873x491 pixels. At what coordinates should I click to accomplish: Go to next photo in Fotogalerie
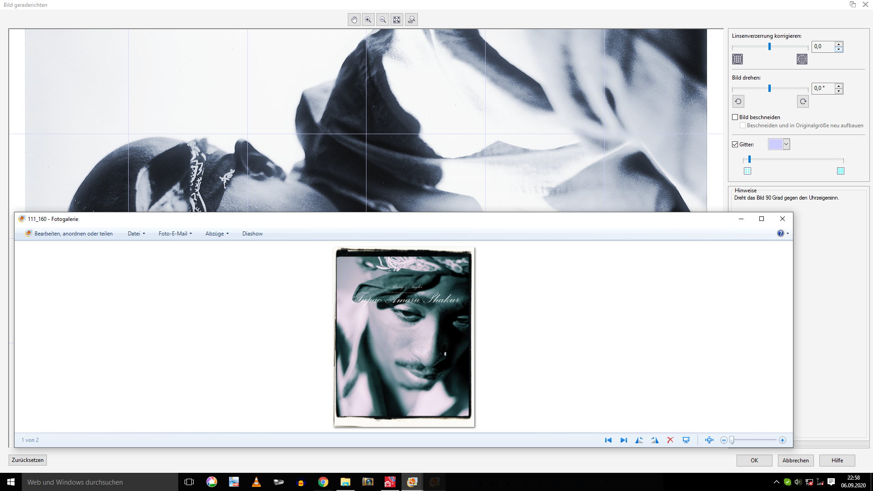[x=624, y=440]
